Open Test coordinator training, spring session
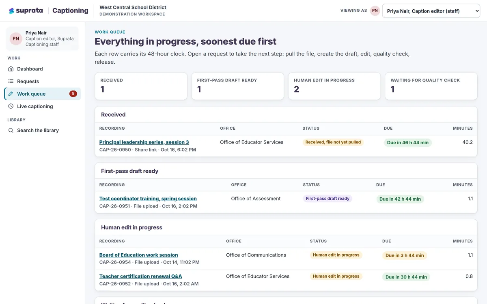 point(148,199)
